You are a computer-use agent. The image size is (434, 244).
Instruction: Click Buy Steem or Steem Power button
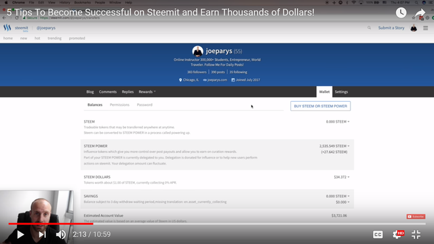click(x=320, y=106)
